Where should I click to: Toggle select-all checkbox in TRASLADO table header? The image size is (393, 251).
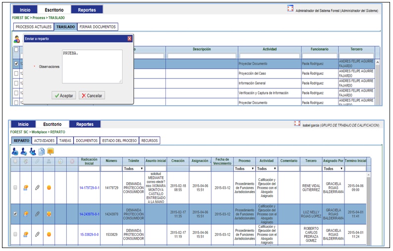(x=16, y=49)
